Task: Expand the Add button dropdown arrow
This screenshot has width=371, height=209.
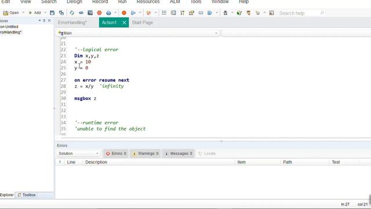Action: 45,13
